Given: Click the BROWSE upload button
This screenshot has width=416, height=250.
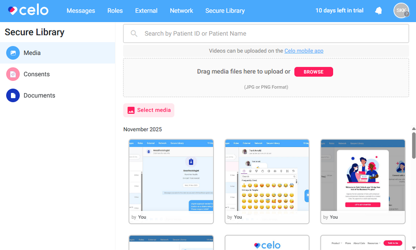Looking at the screenshot, I should point(313,72).
